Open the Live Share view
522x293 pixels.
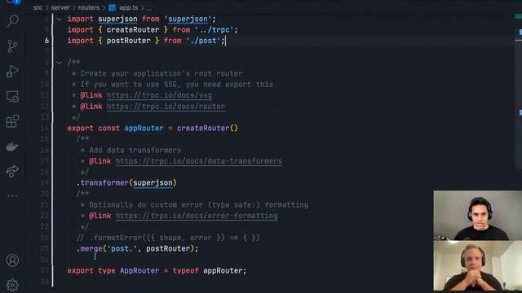point(12,171)
